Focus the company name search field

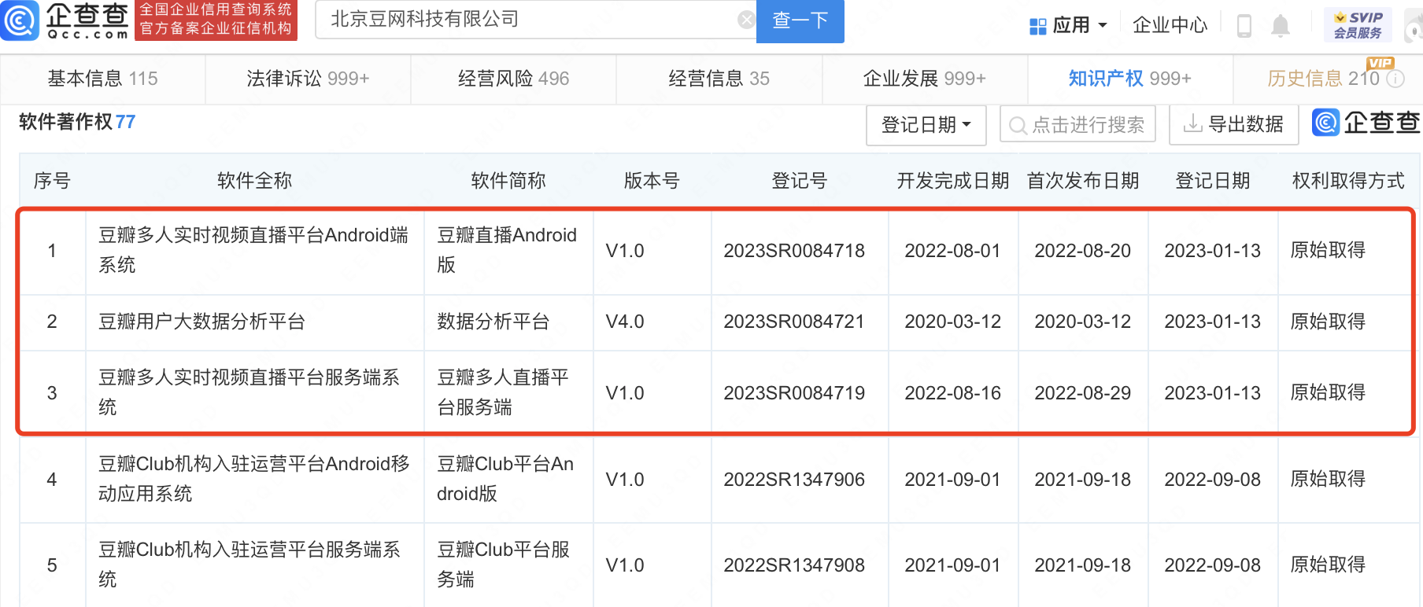[535, 20]
